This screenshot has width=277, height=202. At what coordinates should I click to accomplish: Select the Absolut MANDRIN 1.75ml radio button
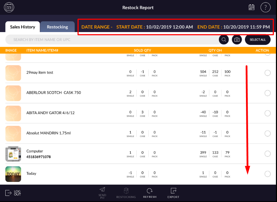click(x=267, y=133)
